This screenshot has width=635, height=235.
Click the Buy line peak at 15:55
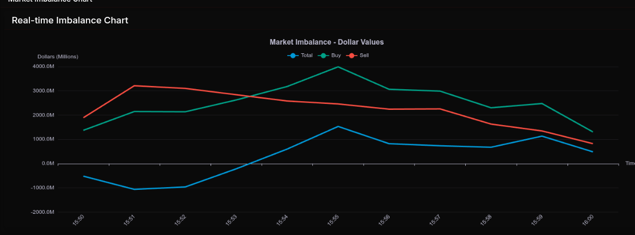click(338, 67)
